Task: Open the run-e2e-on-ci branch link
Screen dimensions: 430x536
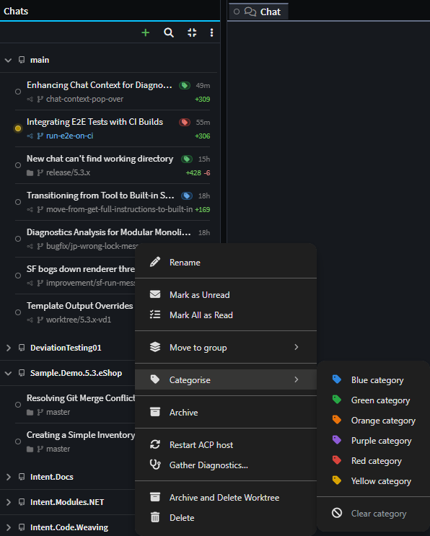Action: coord(70,136)
